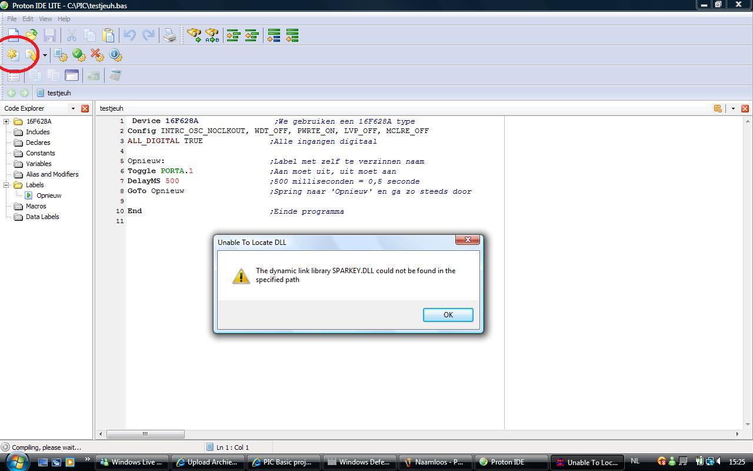753x471 pixels.
Task: Switch to Windows Live taskbar button
Action: (132, 462)
